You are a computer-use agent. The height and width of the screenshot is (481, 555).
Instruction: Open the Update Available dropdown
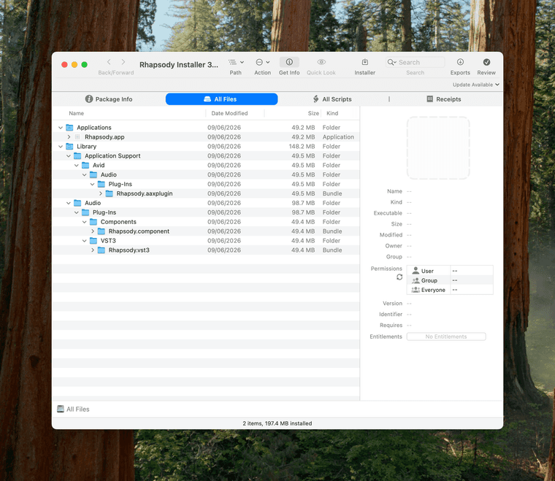coord(475,85)
